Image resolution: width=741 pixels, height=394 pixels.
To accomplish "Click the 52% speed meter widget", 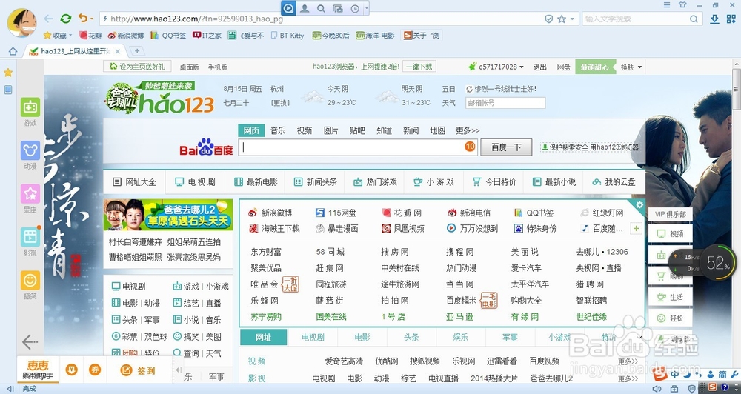I will click(x=717, y=263).
